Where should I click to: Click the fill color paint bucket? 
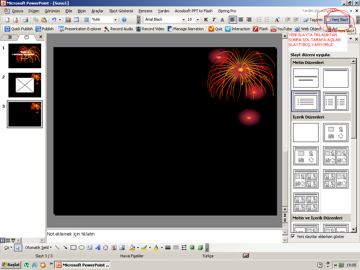pos(132,247)
